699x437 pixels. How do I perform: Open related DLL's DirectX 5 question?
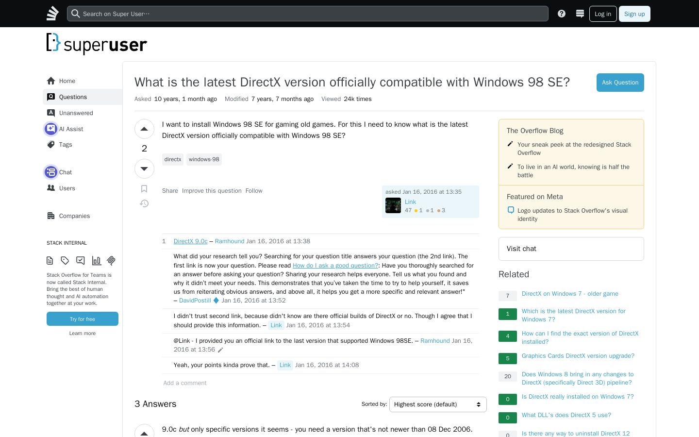pos(566,415)
